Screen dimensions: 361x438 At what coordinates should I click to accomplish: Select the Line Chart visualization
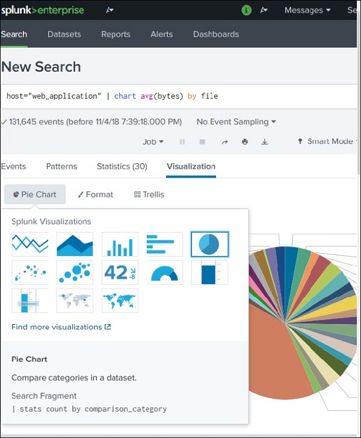[x=30, y=244]
